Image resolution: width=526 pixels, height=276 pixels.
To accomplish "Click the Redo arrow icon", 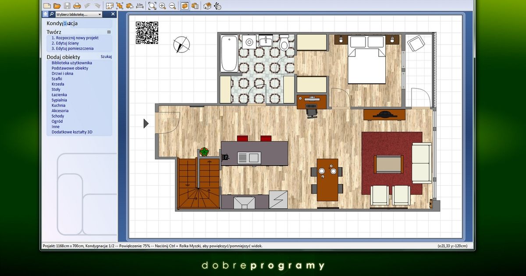I will pyautogui.click(x=97, y=6).
